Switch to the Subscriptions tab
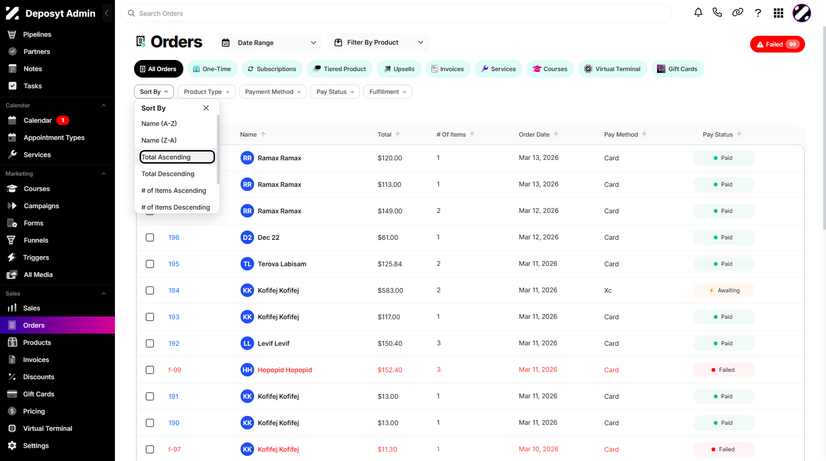826x461 pixels. coord(272,69)
